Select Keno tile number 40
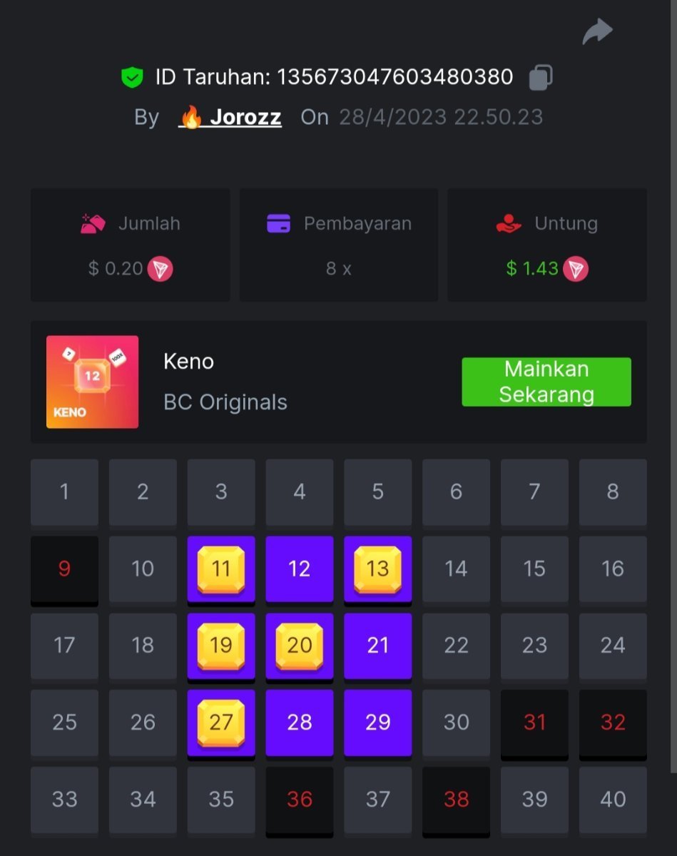 pyautogui.click(x=613, y=800)
